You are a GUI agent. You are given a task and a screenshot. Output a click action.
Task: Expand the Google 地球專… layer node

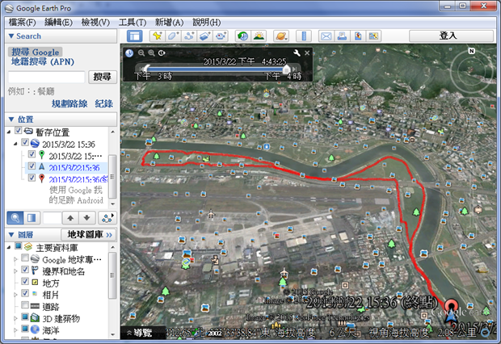point(15,259)
